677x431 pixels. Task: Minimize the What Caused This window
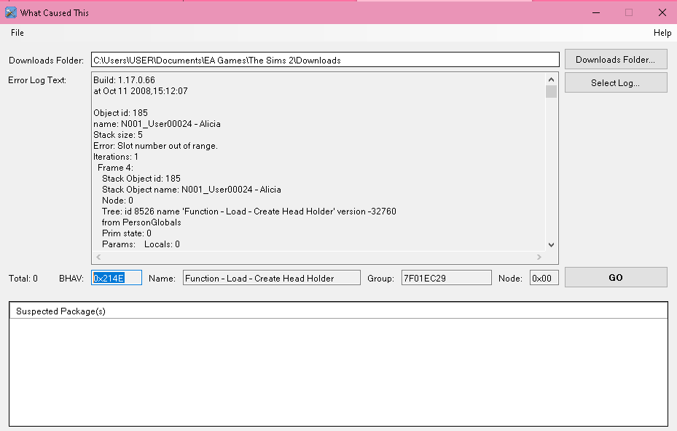(x=595, y=12)
